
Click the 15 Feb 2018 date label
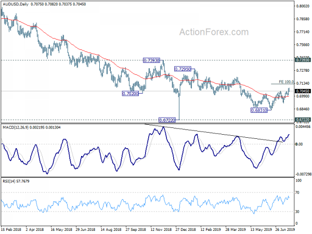pos(11,229)
